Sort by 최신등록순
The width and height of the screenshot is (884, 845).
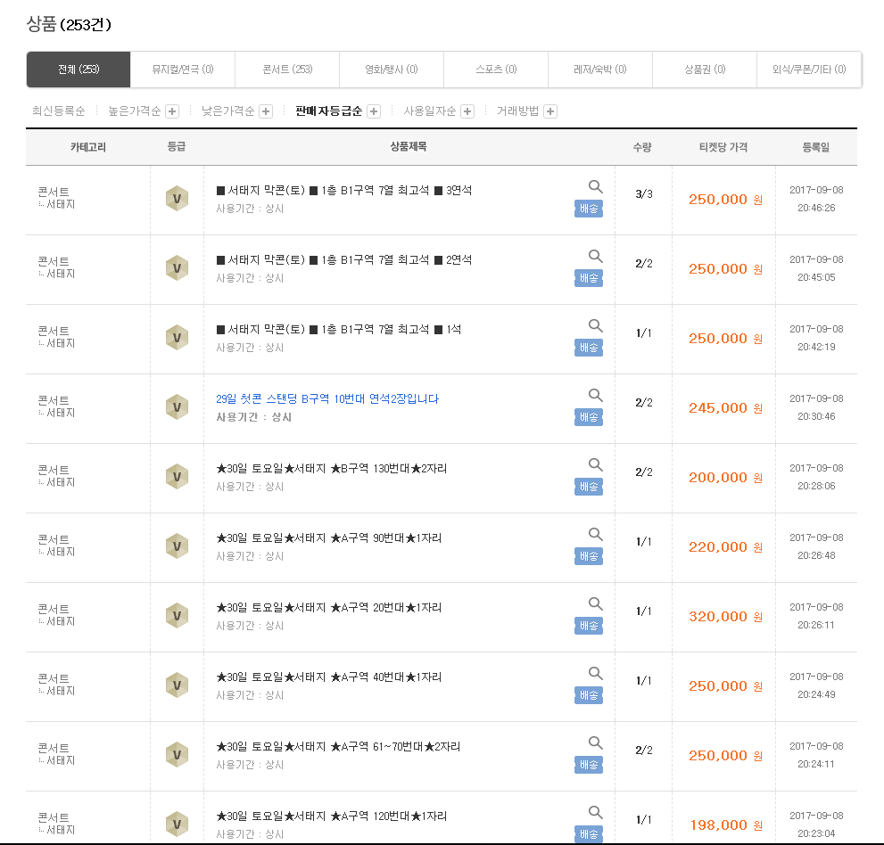click(x=59, y=111)
